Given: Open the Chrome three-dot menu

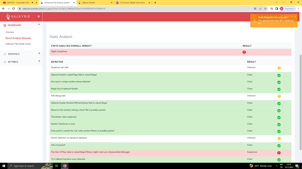Looking at the screenshot, I should (x=298, y=9).
